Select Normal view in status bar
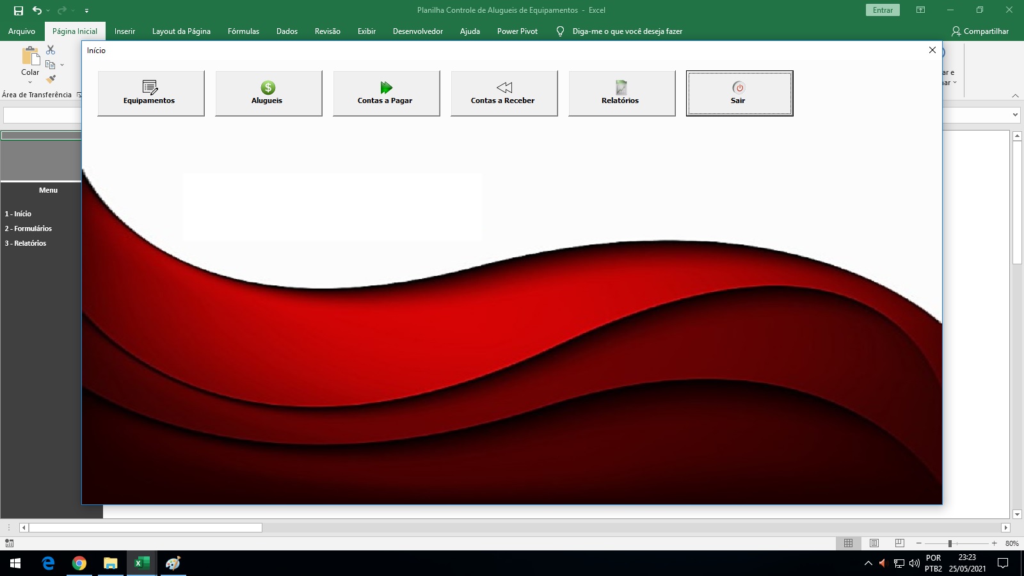 (x=849, y=543)
